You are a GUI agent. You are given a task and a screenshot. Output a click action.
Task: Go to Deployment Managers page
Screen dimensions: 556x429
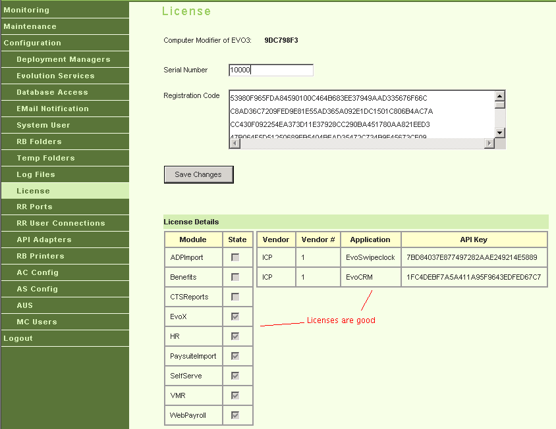click(63, 59)
